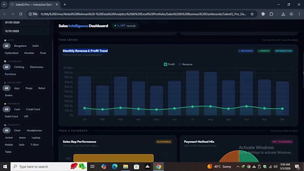The width and height of the screenshot is (304, 171).
Task: Click the 1,287 records badge
Action: click(125, 26)
